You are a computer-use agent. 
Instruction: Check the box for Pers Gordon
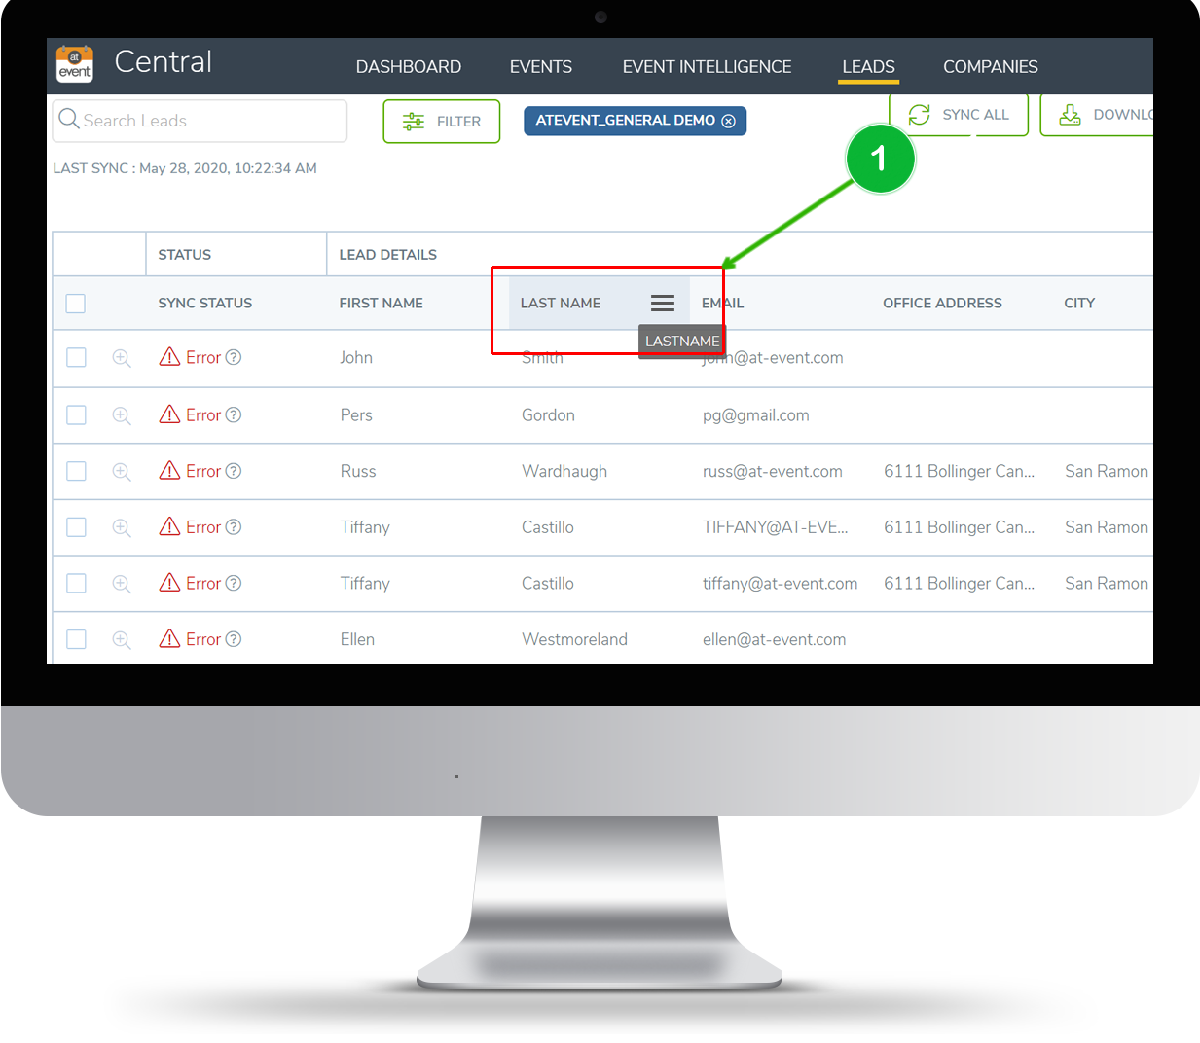click(x=76, y=414)
